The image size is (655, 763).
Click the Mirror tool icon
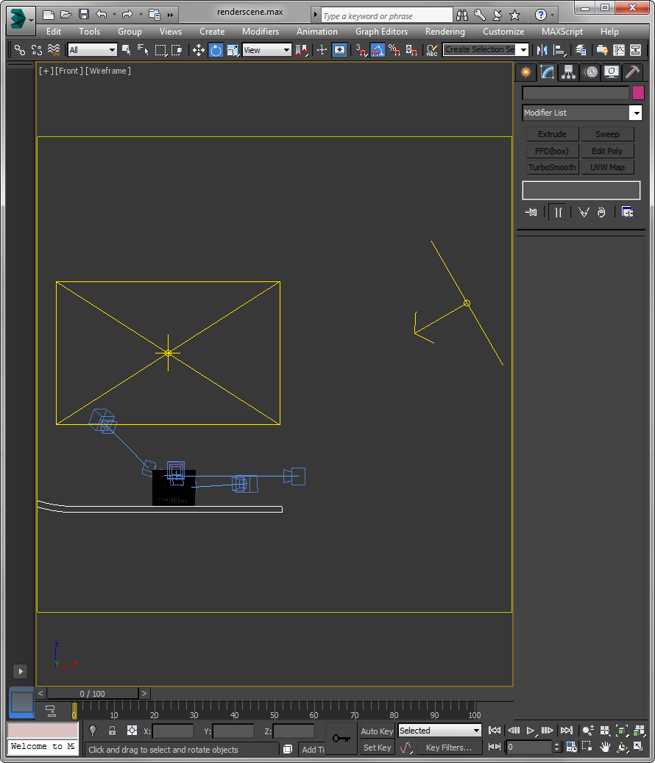click(542, 50)
